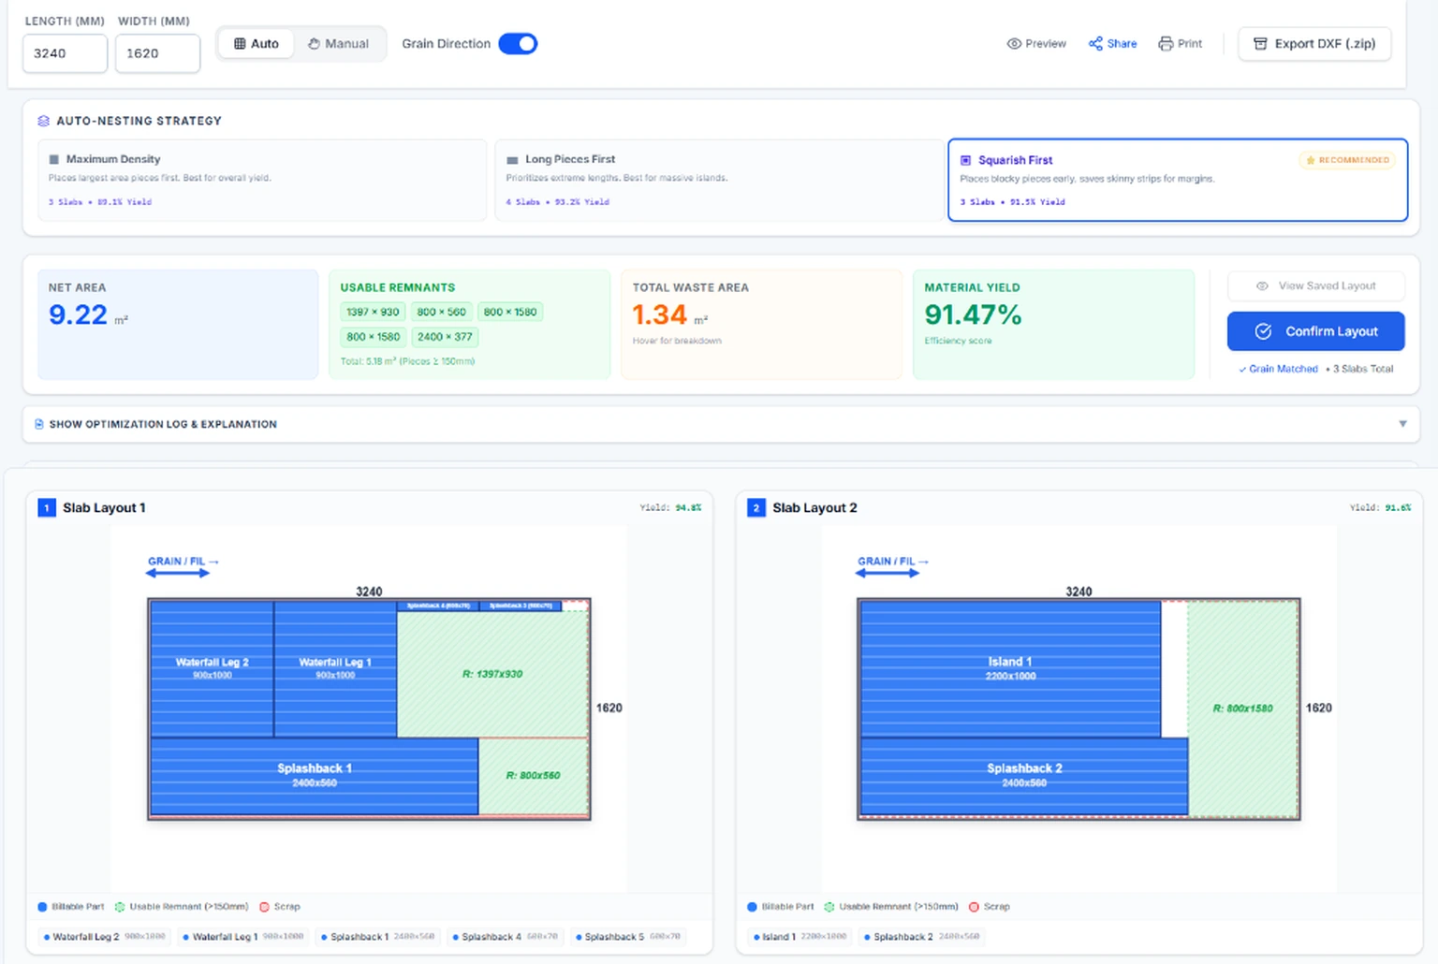This screenshot has height=964, width=1438.
Task: Click the R: 800x560 remnant area
Action: [x=534, y=776]
